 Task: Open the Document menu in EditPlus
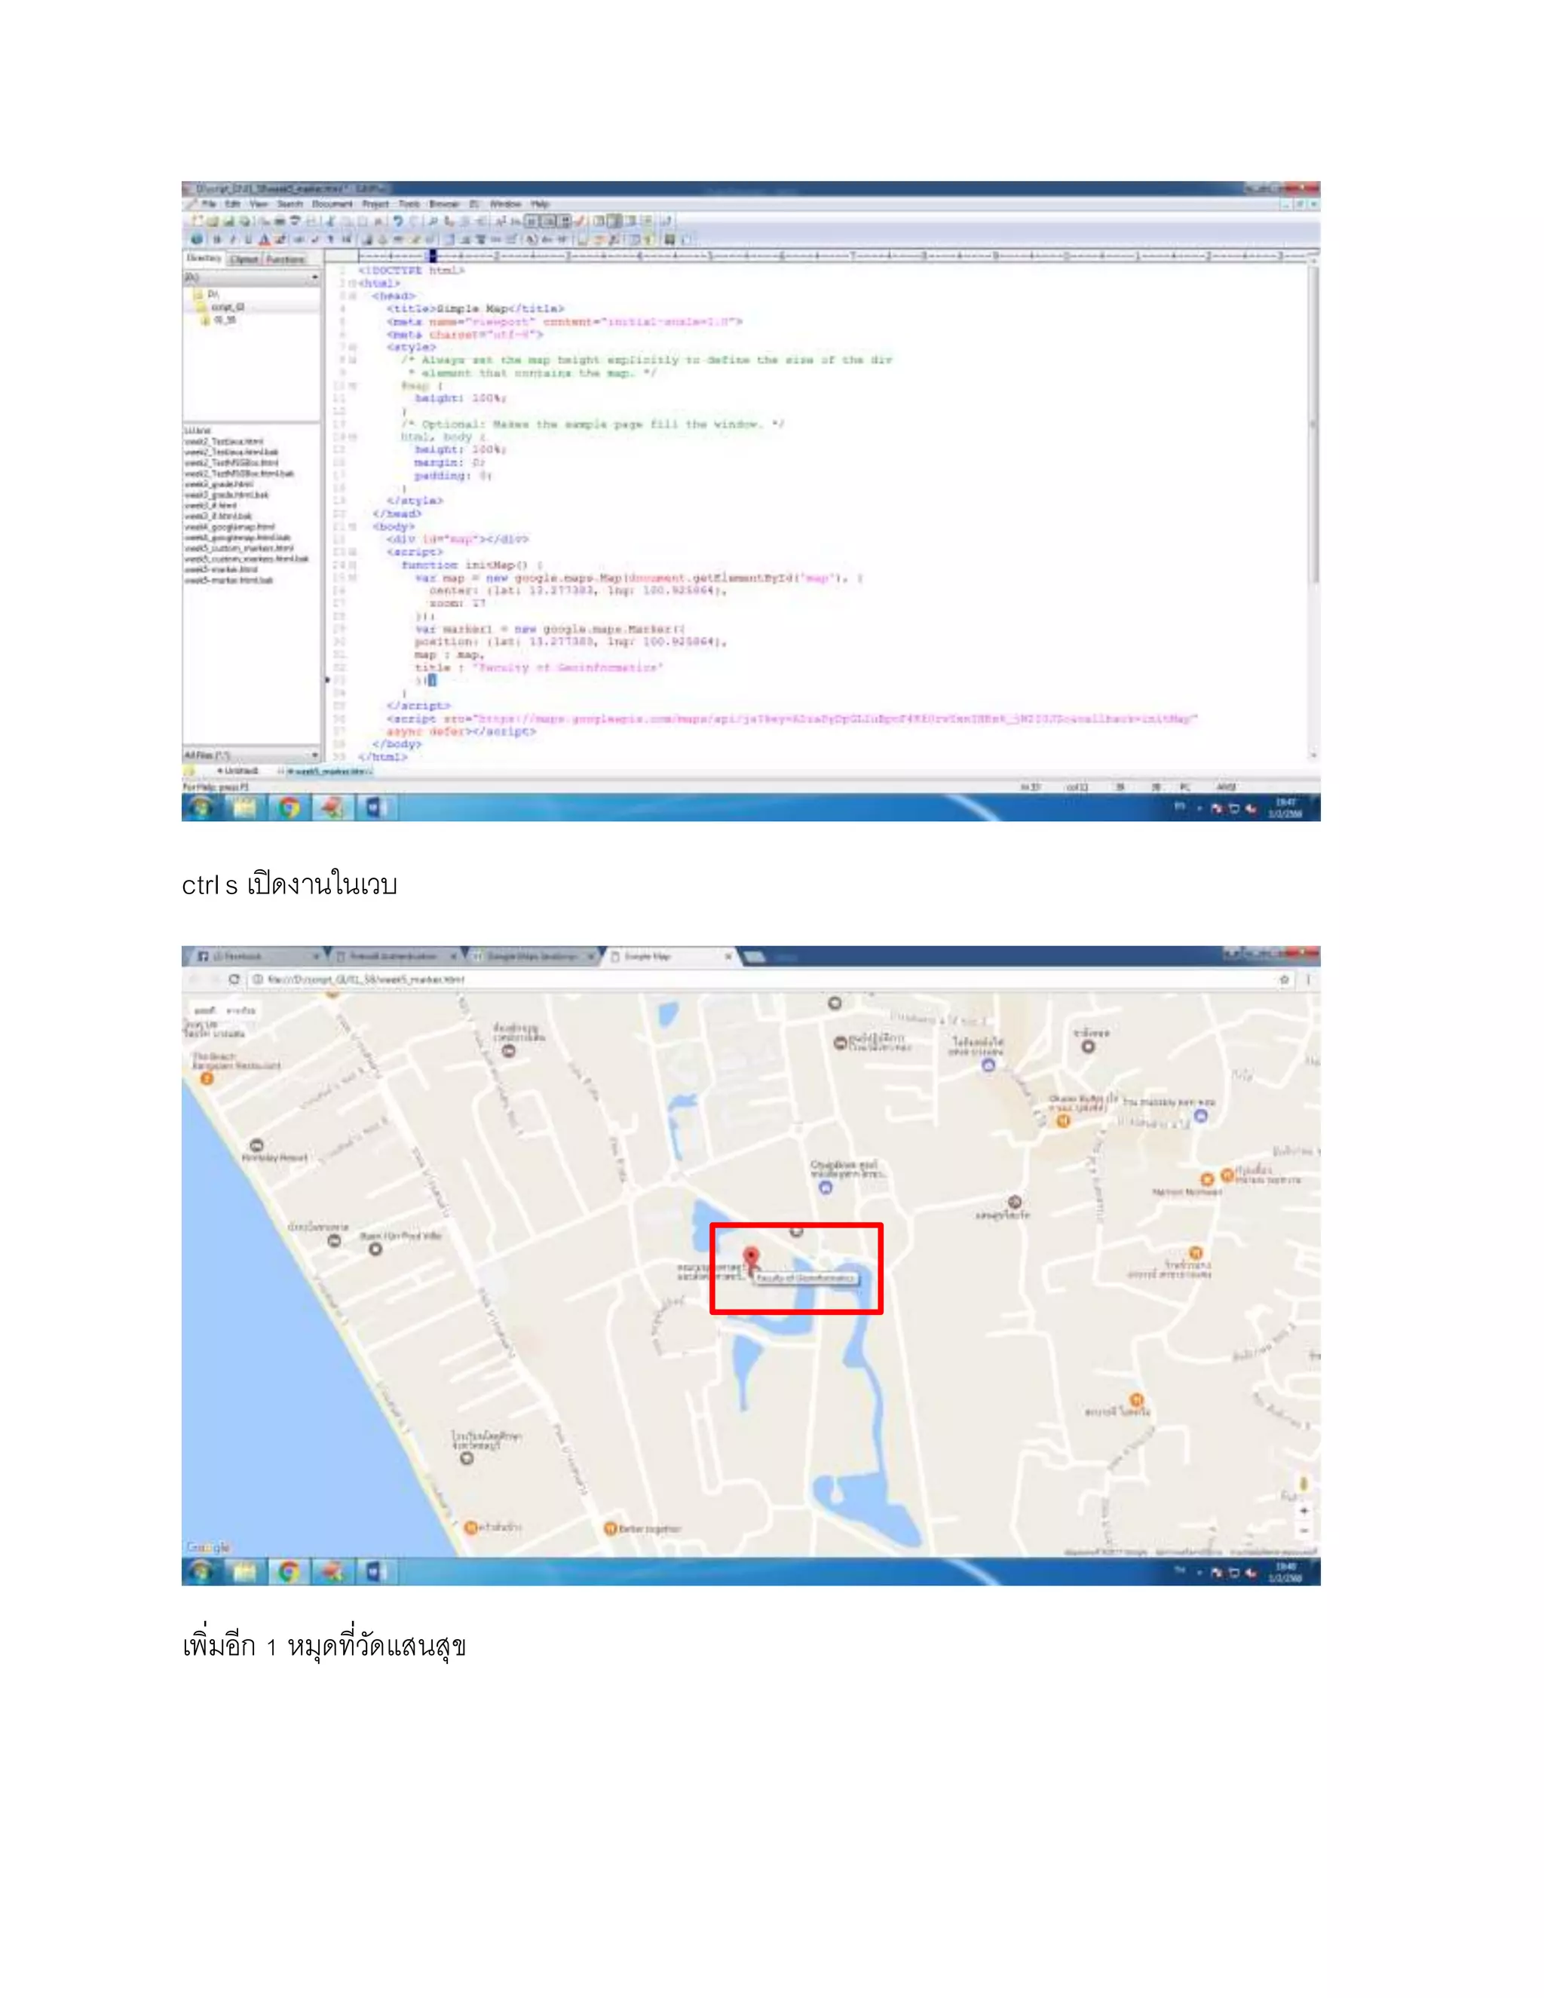tap(331, 204)
